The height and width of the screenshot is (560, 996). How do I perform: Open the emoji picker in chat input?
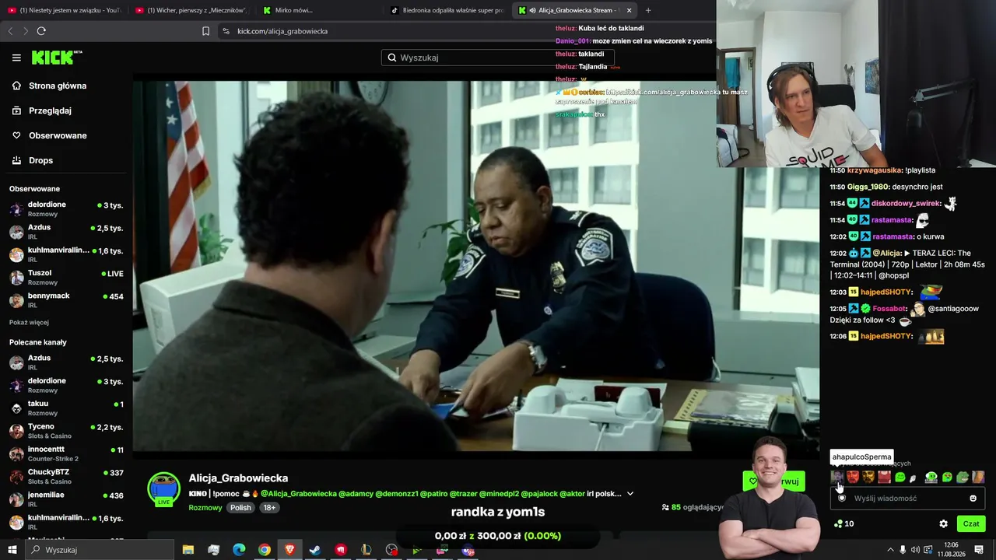pyautogui.click(x=973, y=499)
